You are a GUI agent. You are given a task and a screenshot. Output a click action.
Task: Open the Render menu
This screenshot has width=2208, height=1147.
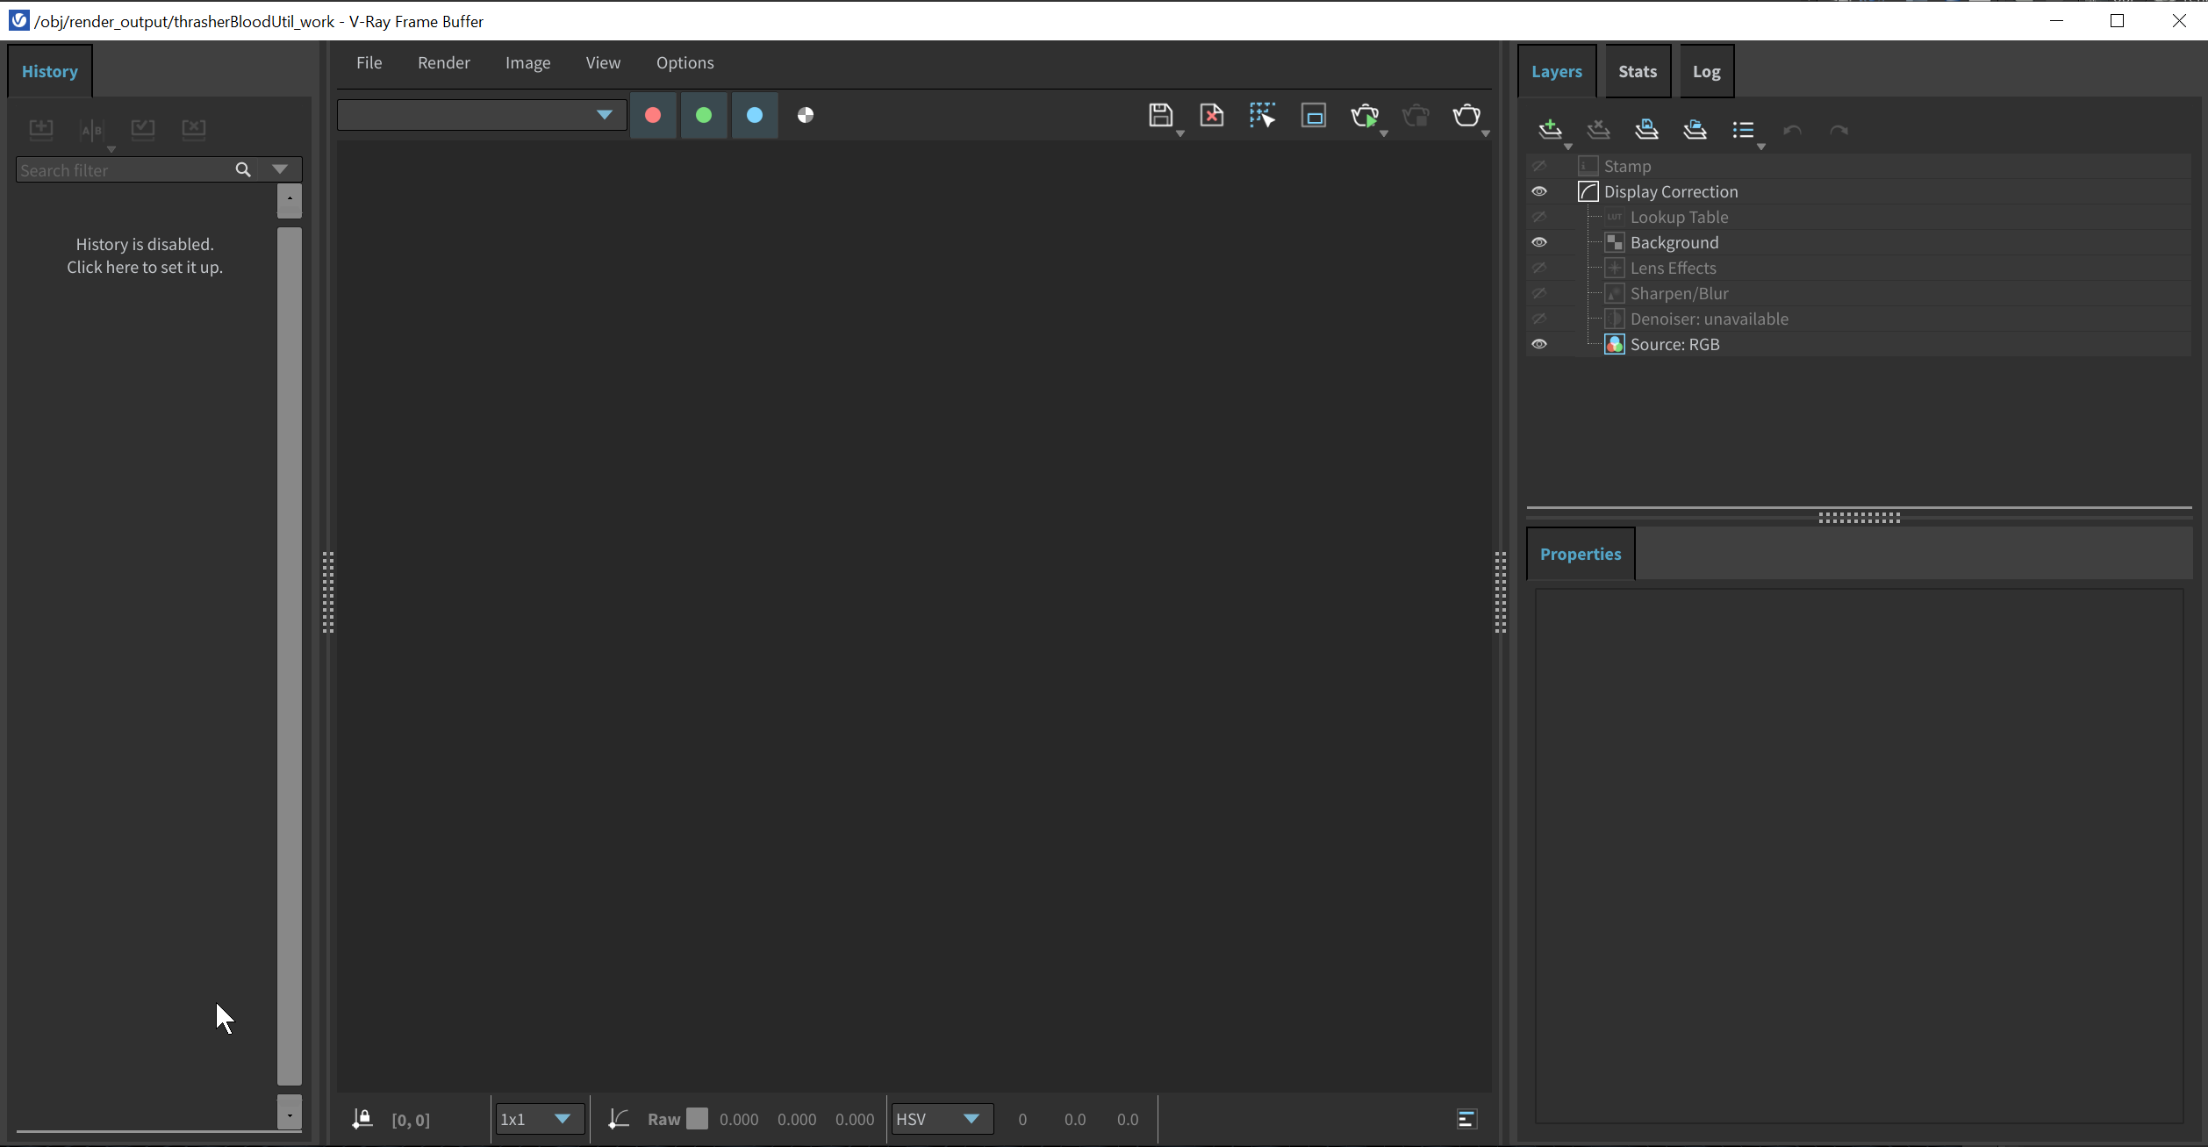pyautogui.click(x=443, y=62)
